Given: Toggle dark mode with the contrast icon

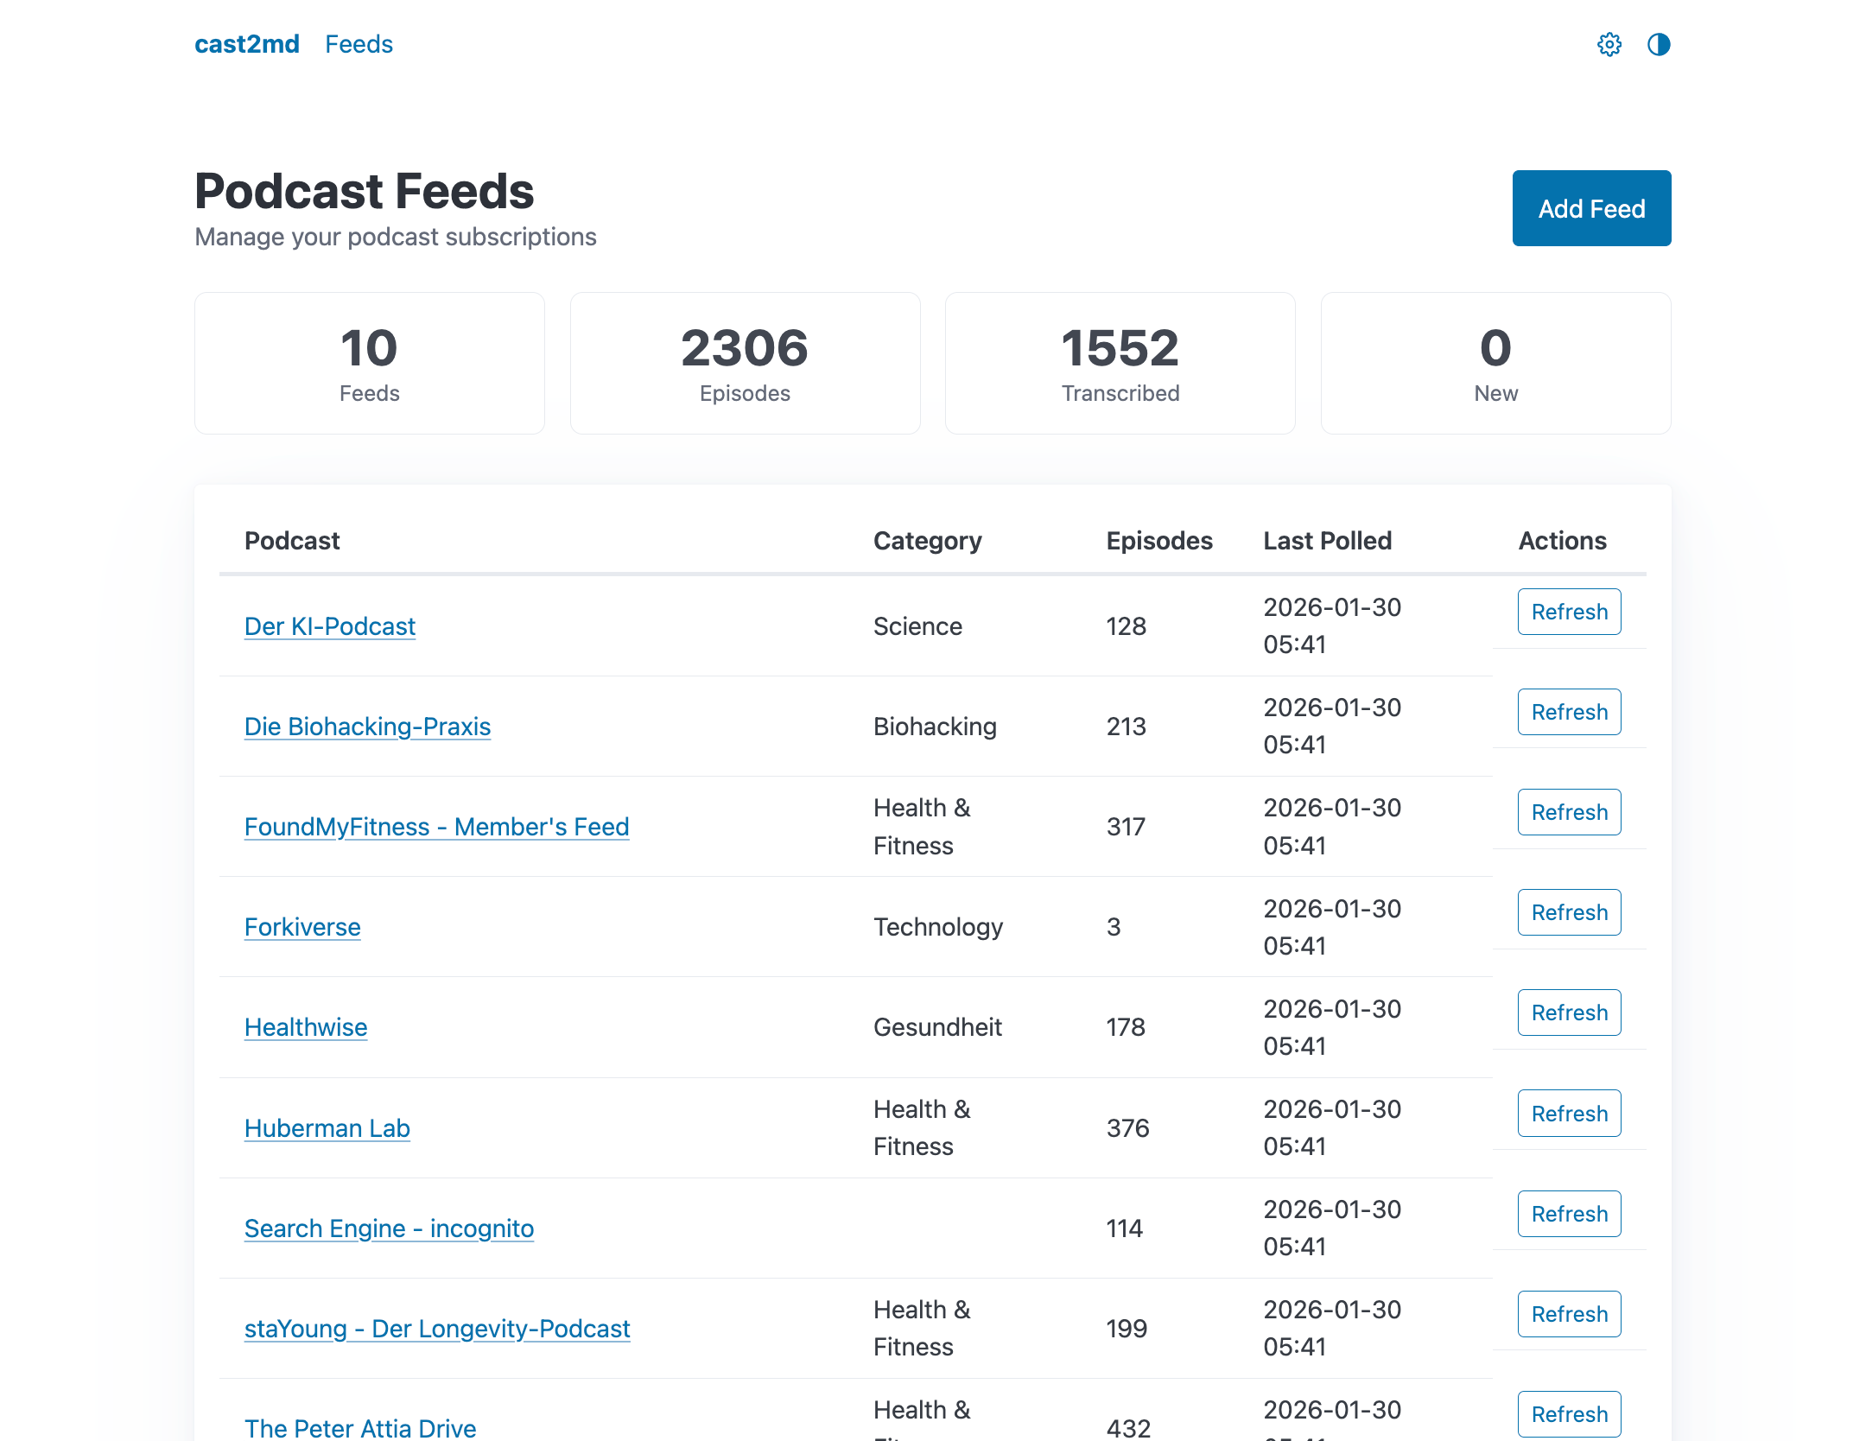Looking at the screenshot, I should [1660, 44].
